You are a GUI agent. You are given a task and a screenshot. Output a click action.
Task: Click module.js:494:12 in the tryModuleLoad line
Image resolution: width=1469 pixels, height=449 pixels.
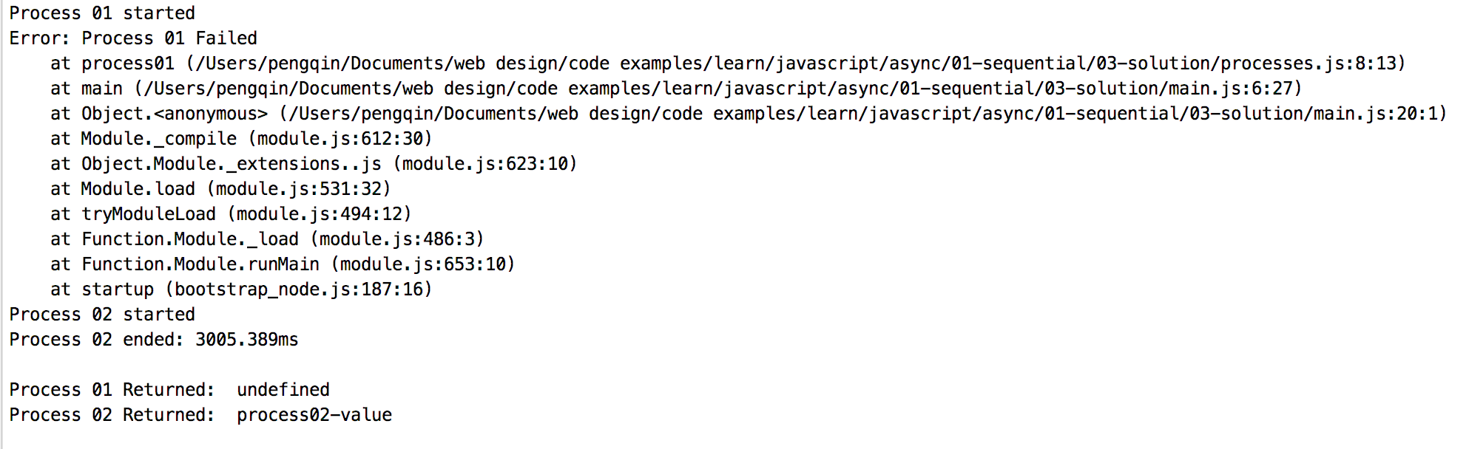[320, 214]
